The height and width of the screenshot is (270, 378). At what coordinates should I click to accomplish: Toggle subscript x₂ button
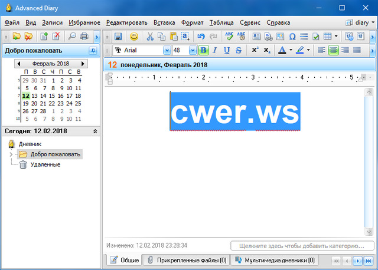(266, 50)
